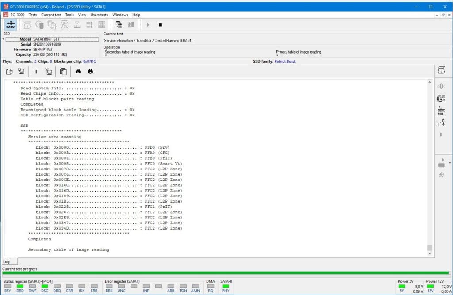Click the Patriot Burst SSD family link

pyautogui.click(x=284, y=61)
